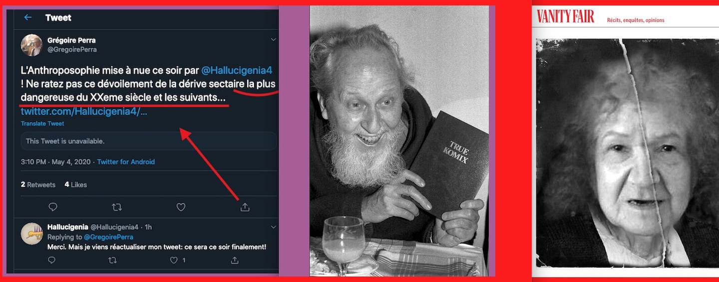Reply to Grégoire Perra's tweet

point(53,207)
